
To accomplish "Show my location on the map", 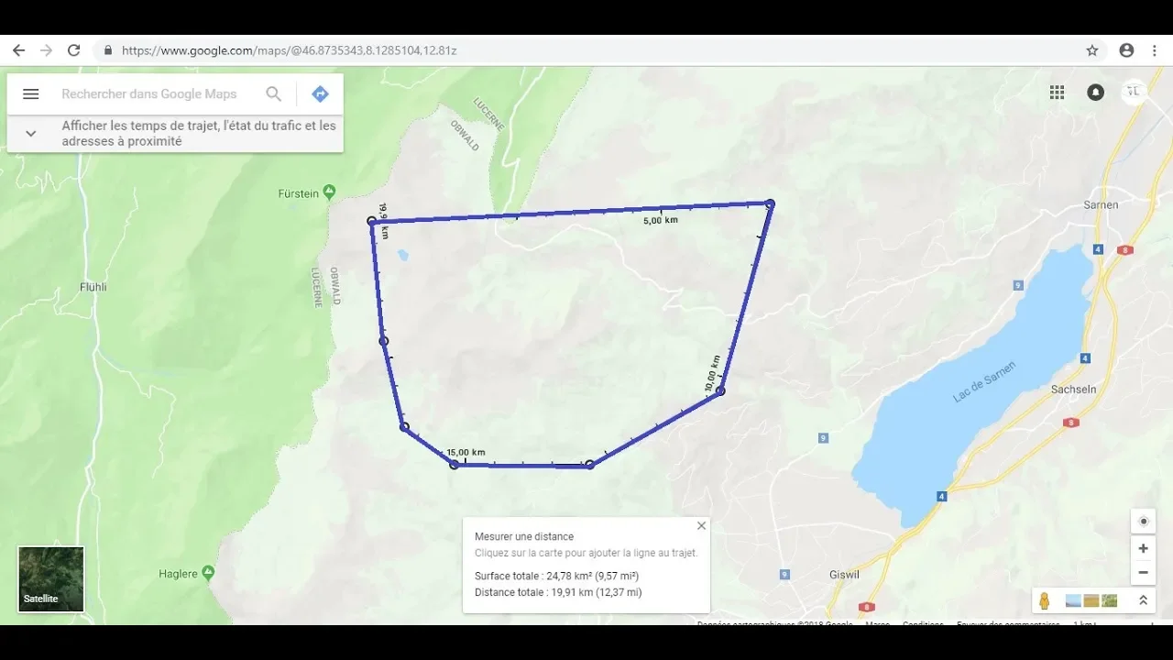I will 1143,522.
